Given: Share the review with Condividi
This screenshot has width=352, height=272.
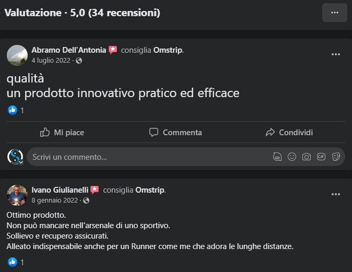Looking at the screenshot, I should coord(289,133).
